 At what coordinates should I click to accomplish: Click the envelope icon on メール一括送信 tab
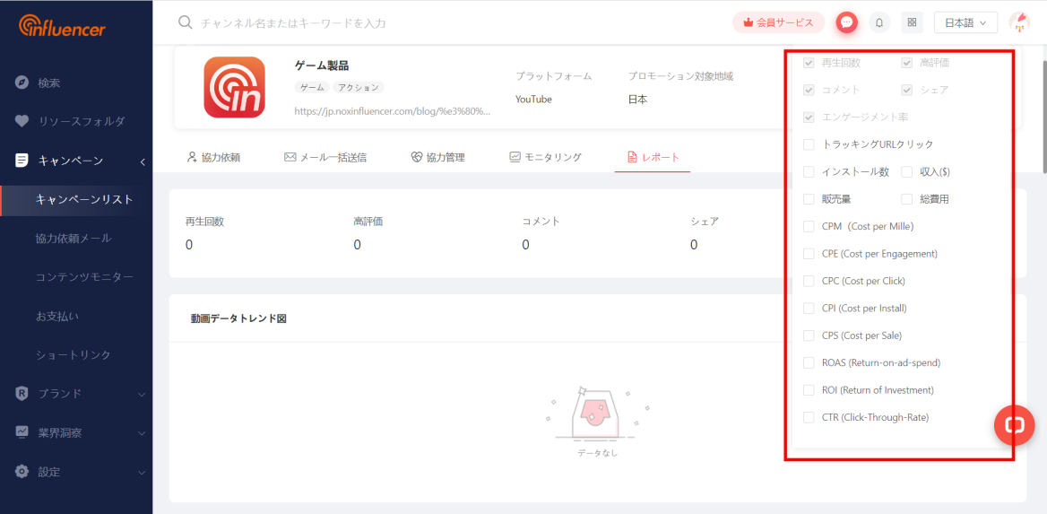[290, 158]
